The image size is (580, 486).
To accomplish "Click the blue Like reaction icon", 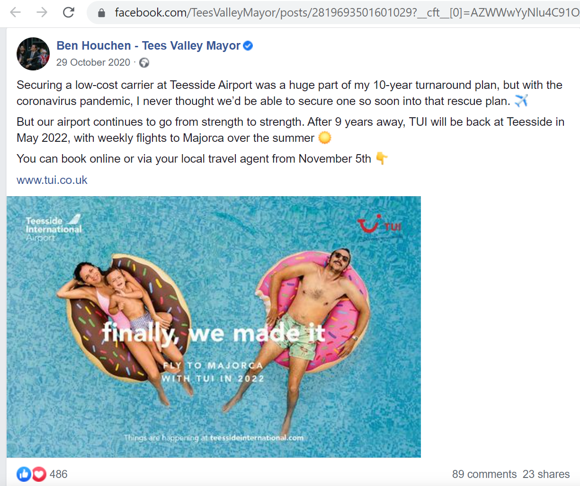I will pos(24,474).
